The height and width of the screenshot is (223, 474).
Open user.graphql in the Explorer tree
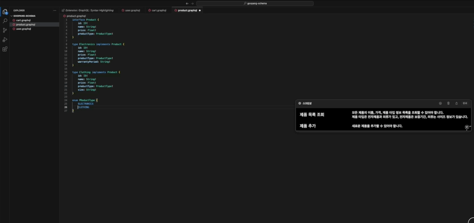point(24,29)
